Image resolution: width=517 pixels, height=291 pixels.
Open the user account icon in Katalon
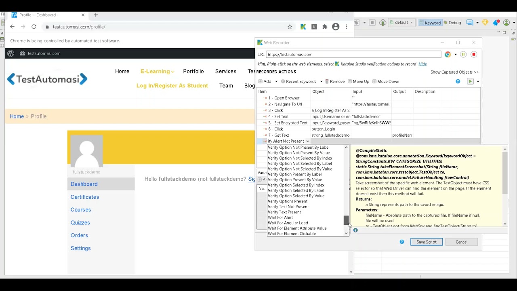coord(506,23)
